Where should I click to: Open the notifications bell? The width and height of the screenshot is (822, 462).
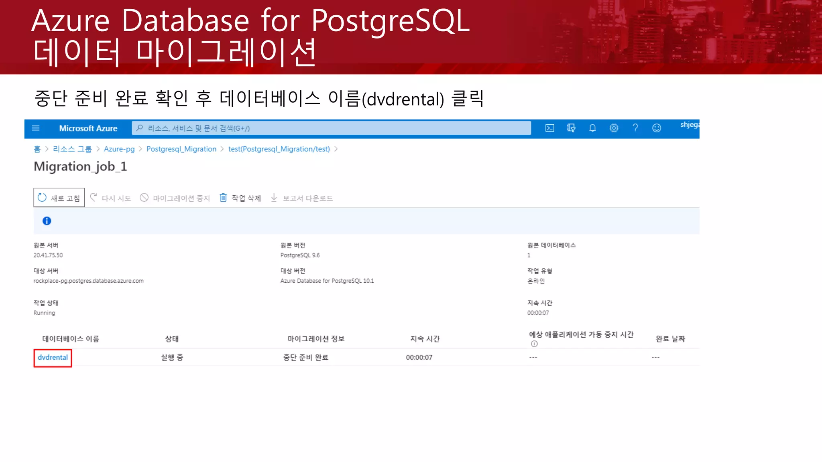592,128
